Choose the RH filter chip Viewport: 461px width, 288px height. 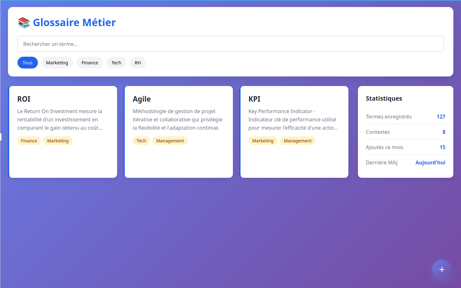tap(138, 63)
